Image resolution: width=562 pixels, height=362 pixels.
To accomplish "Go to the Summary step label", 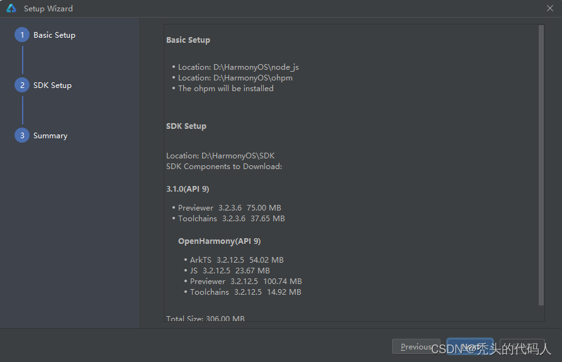I will coord(50,136).
